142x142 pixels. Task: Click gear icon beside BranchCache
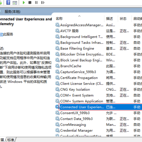(57, 66)
